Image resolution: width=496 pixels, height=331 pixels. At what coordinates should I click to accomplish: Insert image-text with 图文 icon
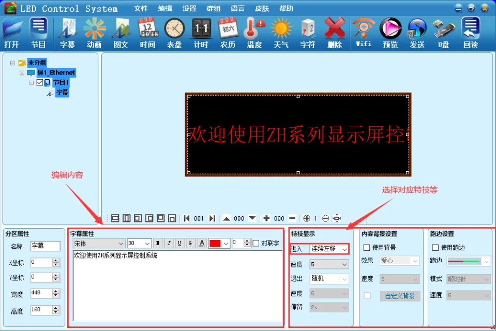click(121, 33)
